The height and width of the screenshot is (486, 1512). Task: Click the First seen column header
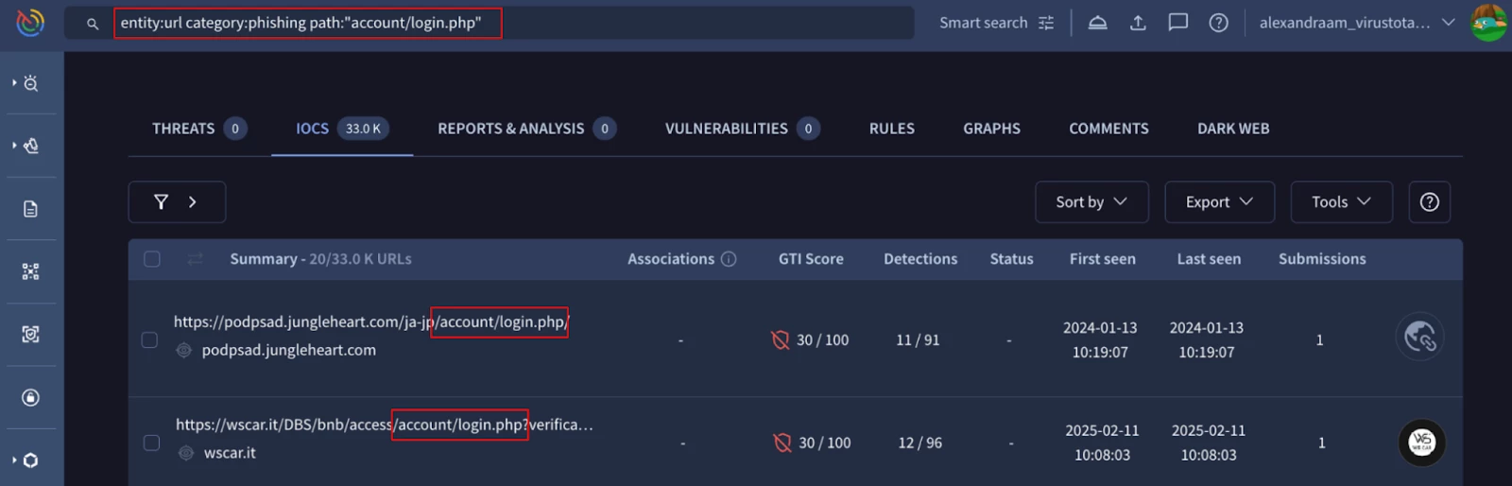point(1103,259)
